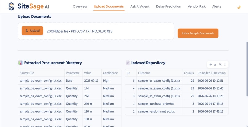The image size is (248, 127).
Task: Click the Extracted Procurement Directory heading
Action: [53, 63]
